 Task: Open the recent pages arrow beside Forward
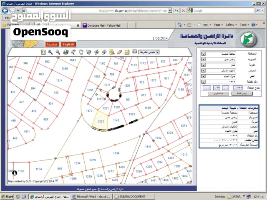pyautogui.click(x=18, y=11)
